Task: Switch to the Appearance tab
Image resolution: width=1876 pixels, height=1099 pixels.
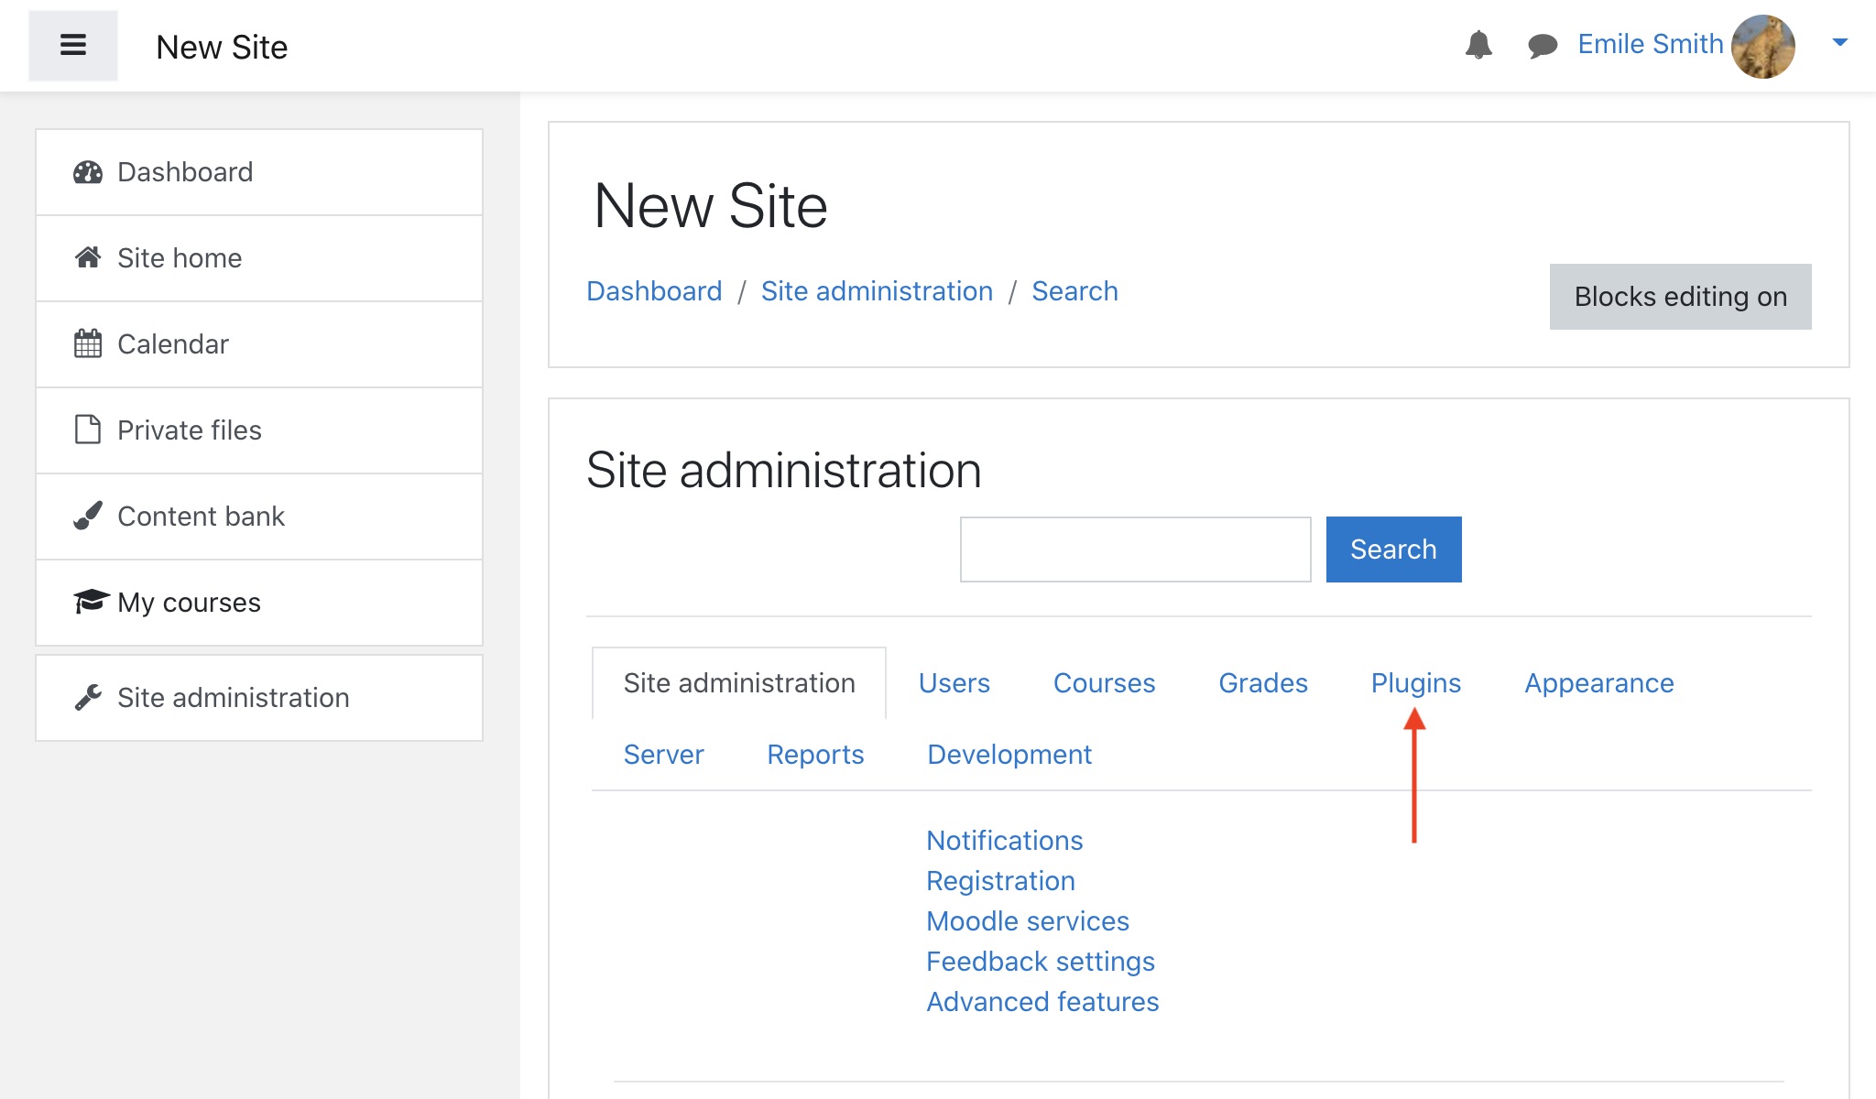Action: pyautogui.click(x=1598, y=683)
